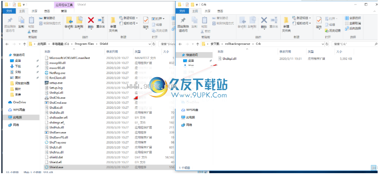Go up one level in Shield window
Viewport: 379px width, 175px height.
pyautogui.click(x=24, y=44)
